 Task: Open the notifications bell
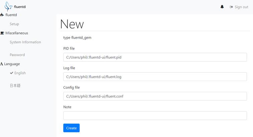222,7
